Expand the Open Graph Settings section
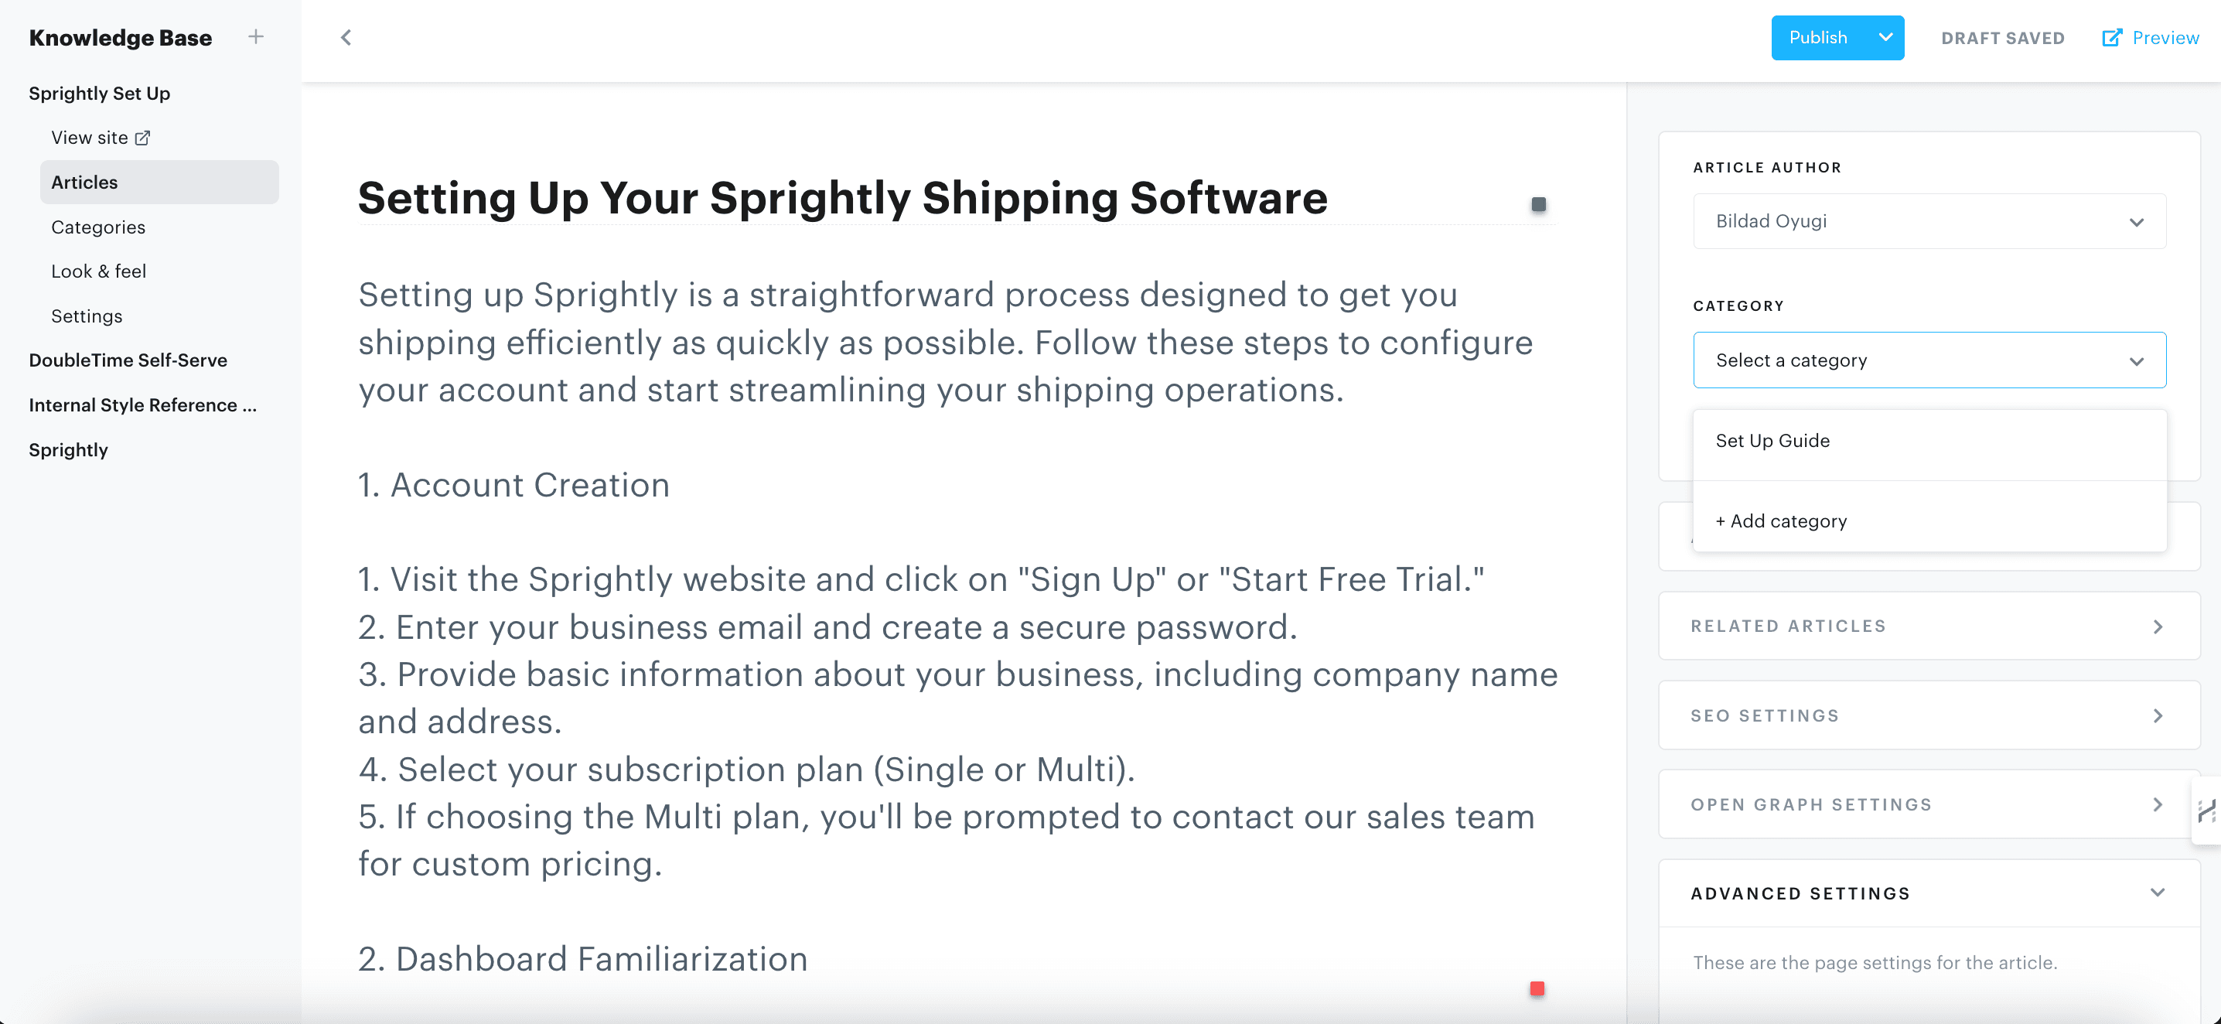Screen dimensions: 2221x1024 click(x=1929, y=804)
